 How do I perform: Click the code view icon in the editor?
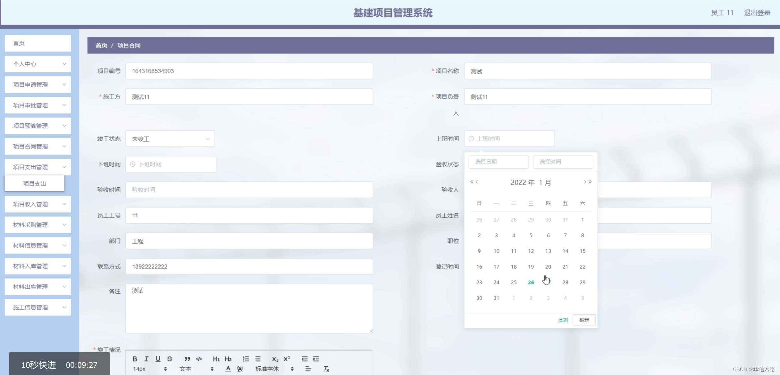click(198, 359)
